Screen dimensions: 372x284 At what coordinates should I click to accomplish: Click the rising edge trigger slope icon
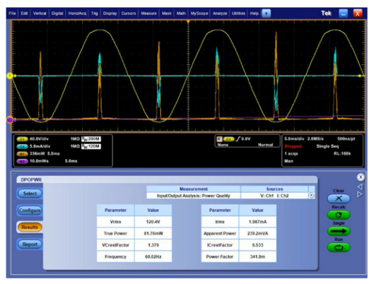coord(238,139)
